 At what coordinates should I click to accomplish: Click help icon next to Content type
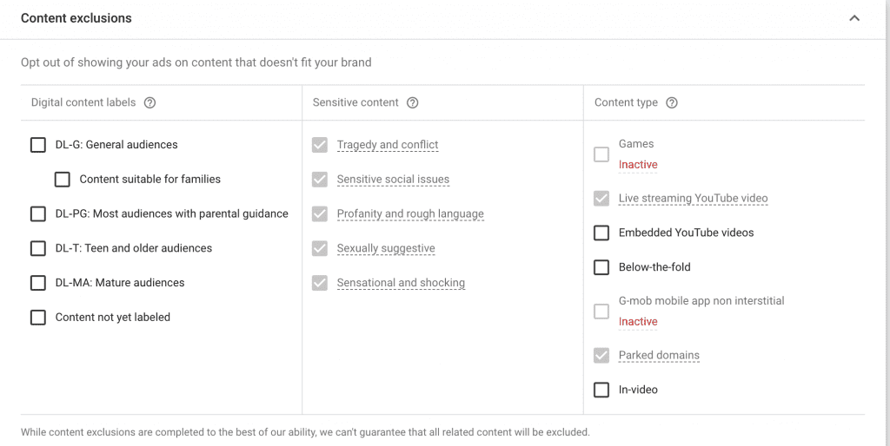[671, 102]
